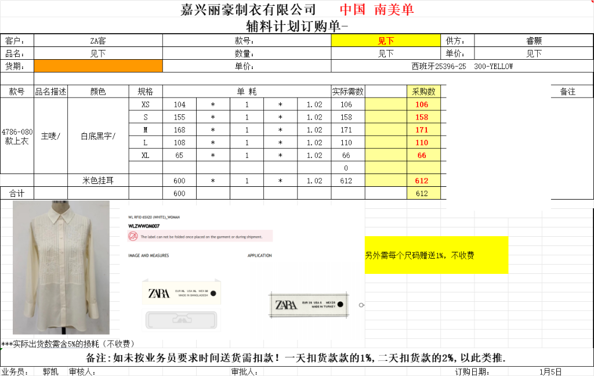Click the cream blouse product photo
Screen dimensions: 594x376
61,267
